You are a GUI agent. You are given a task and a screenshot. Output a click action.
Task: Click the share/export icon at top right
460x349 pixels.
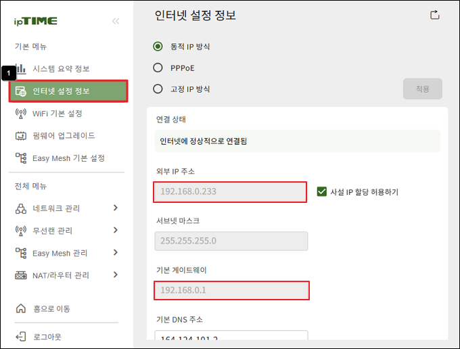coord(434,15)
